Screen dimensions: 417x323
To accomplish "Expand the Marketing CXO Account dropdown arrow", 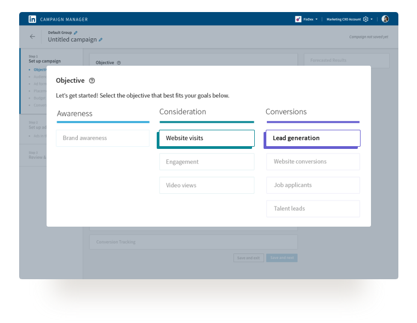I will (x=372, y=19).
